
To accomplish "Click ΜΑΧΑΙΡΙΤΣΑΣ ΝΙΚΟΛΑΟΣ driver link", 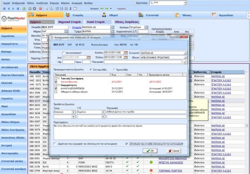I will click(173, 158).
